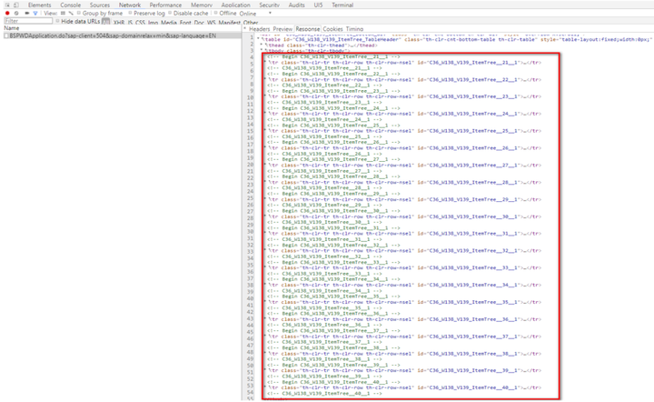Viewport: 654px width, 402px height.
Task: Click comment line Begin C36_W138_V139_ItemTree__25__1
Action: pos(333,125)
